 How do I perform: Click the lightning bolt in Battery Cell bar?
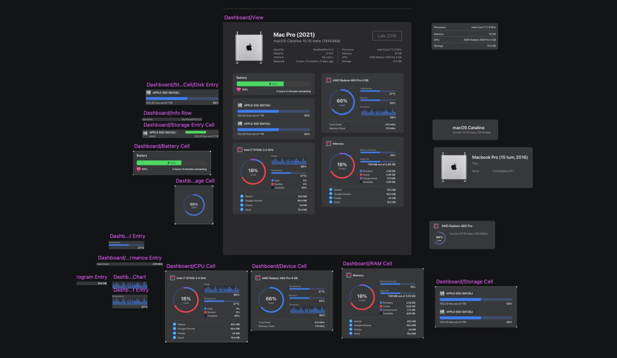point(169,163)
